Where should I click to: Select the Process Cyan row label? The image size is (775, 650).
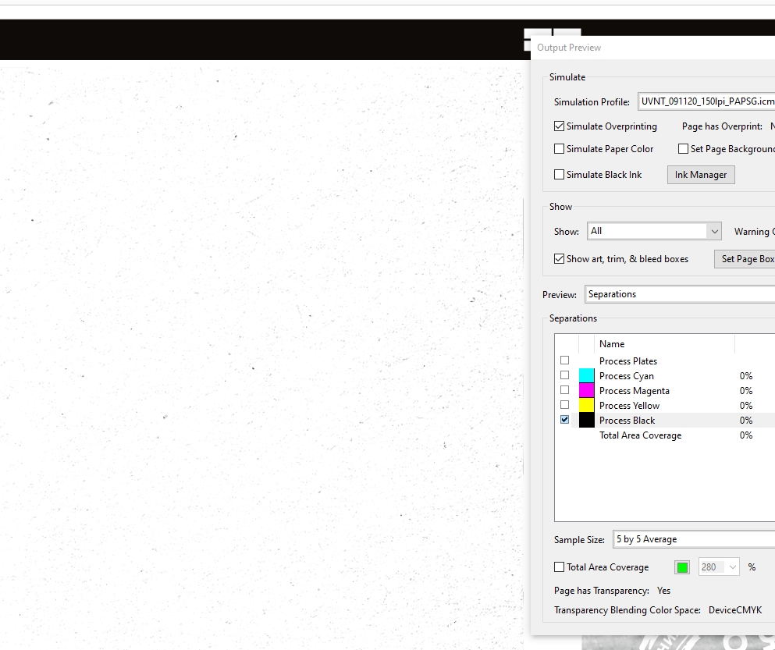pos(627,375)
